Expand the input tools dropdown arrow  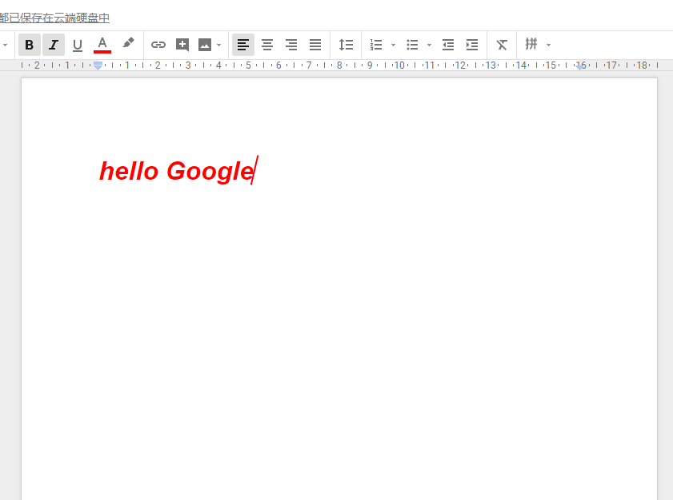(548, 45)
